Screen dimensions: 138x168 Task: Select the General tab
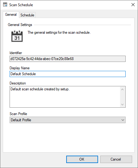[11, 15]
